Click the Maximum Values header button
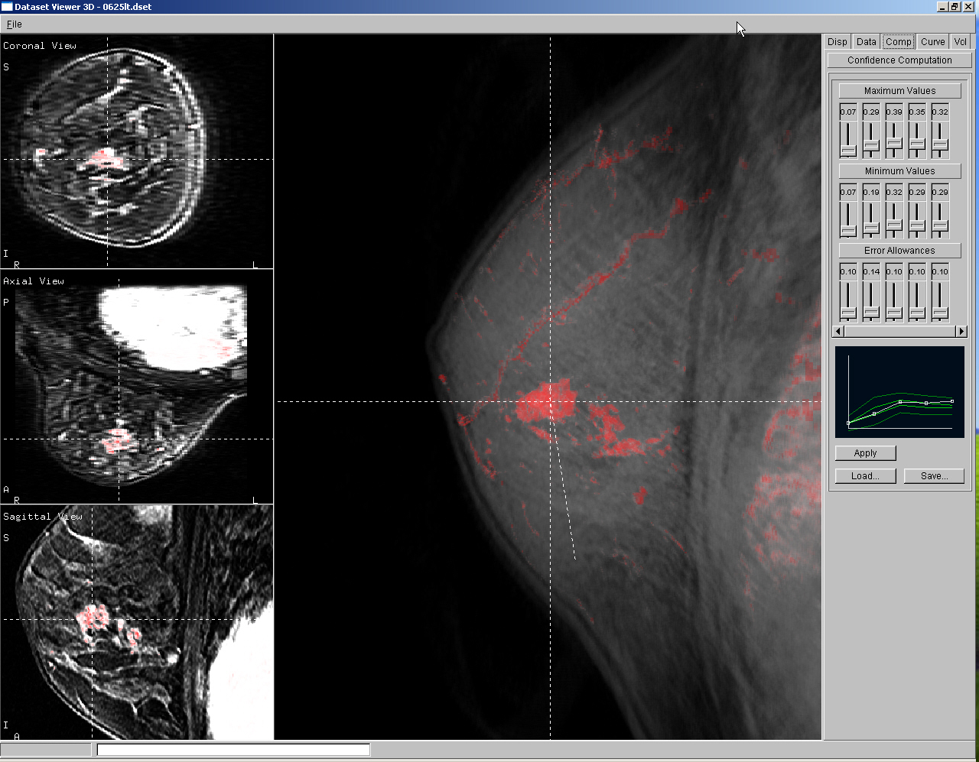The height and width of the screenshot is (762, 979). (899, 91)
